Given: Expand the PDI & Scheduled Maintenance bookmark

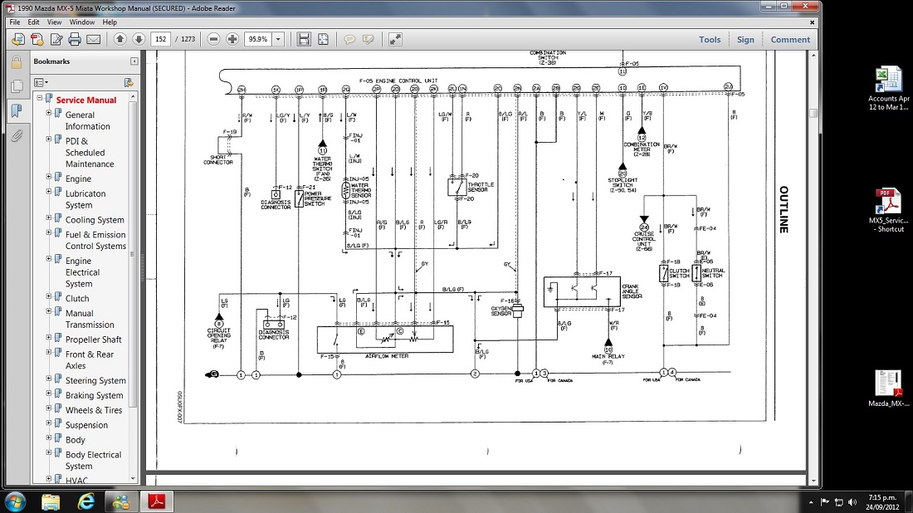Looking at the screenshot, I should click(49, 139).
